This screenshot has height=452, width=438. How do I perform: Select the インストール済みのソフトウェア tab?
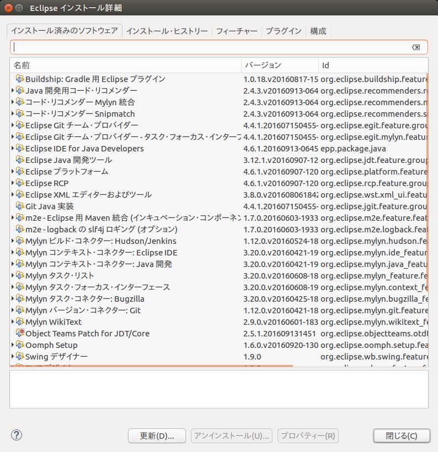pyautogui.click(x=65, y=31)
